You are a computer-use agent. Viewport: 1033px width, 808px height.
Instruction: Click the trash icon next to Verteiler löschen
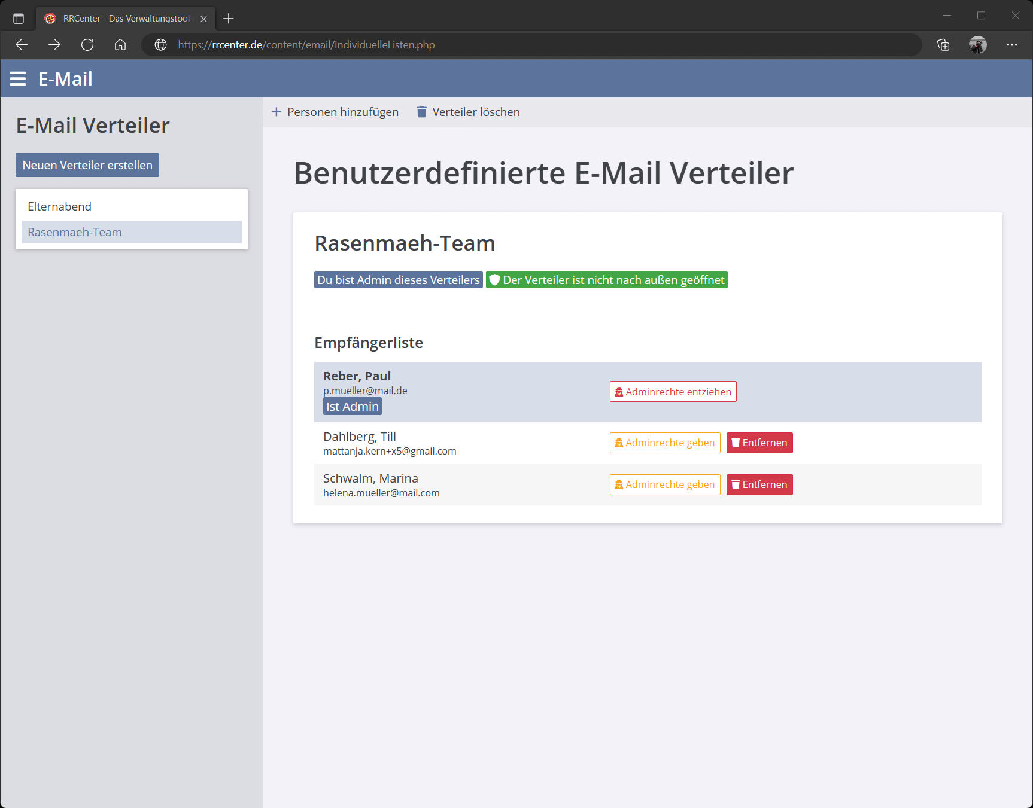pyautogui.click(x=421, y=112)
